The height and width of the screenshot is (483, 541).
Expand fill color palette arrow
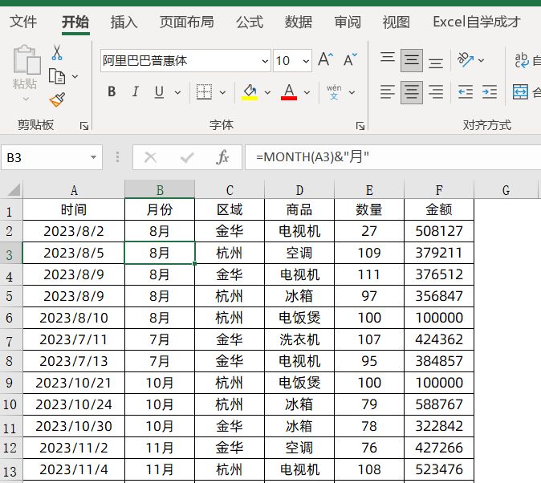click(267, 92)
